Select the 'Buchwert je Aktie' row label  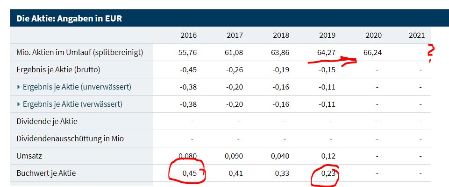[x=46, y=173]
